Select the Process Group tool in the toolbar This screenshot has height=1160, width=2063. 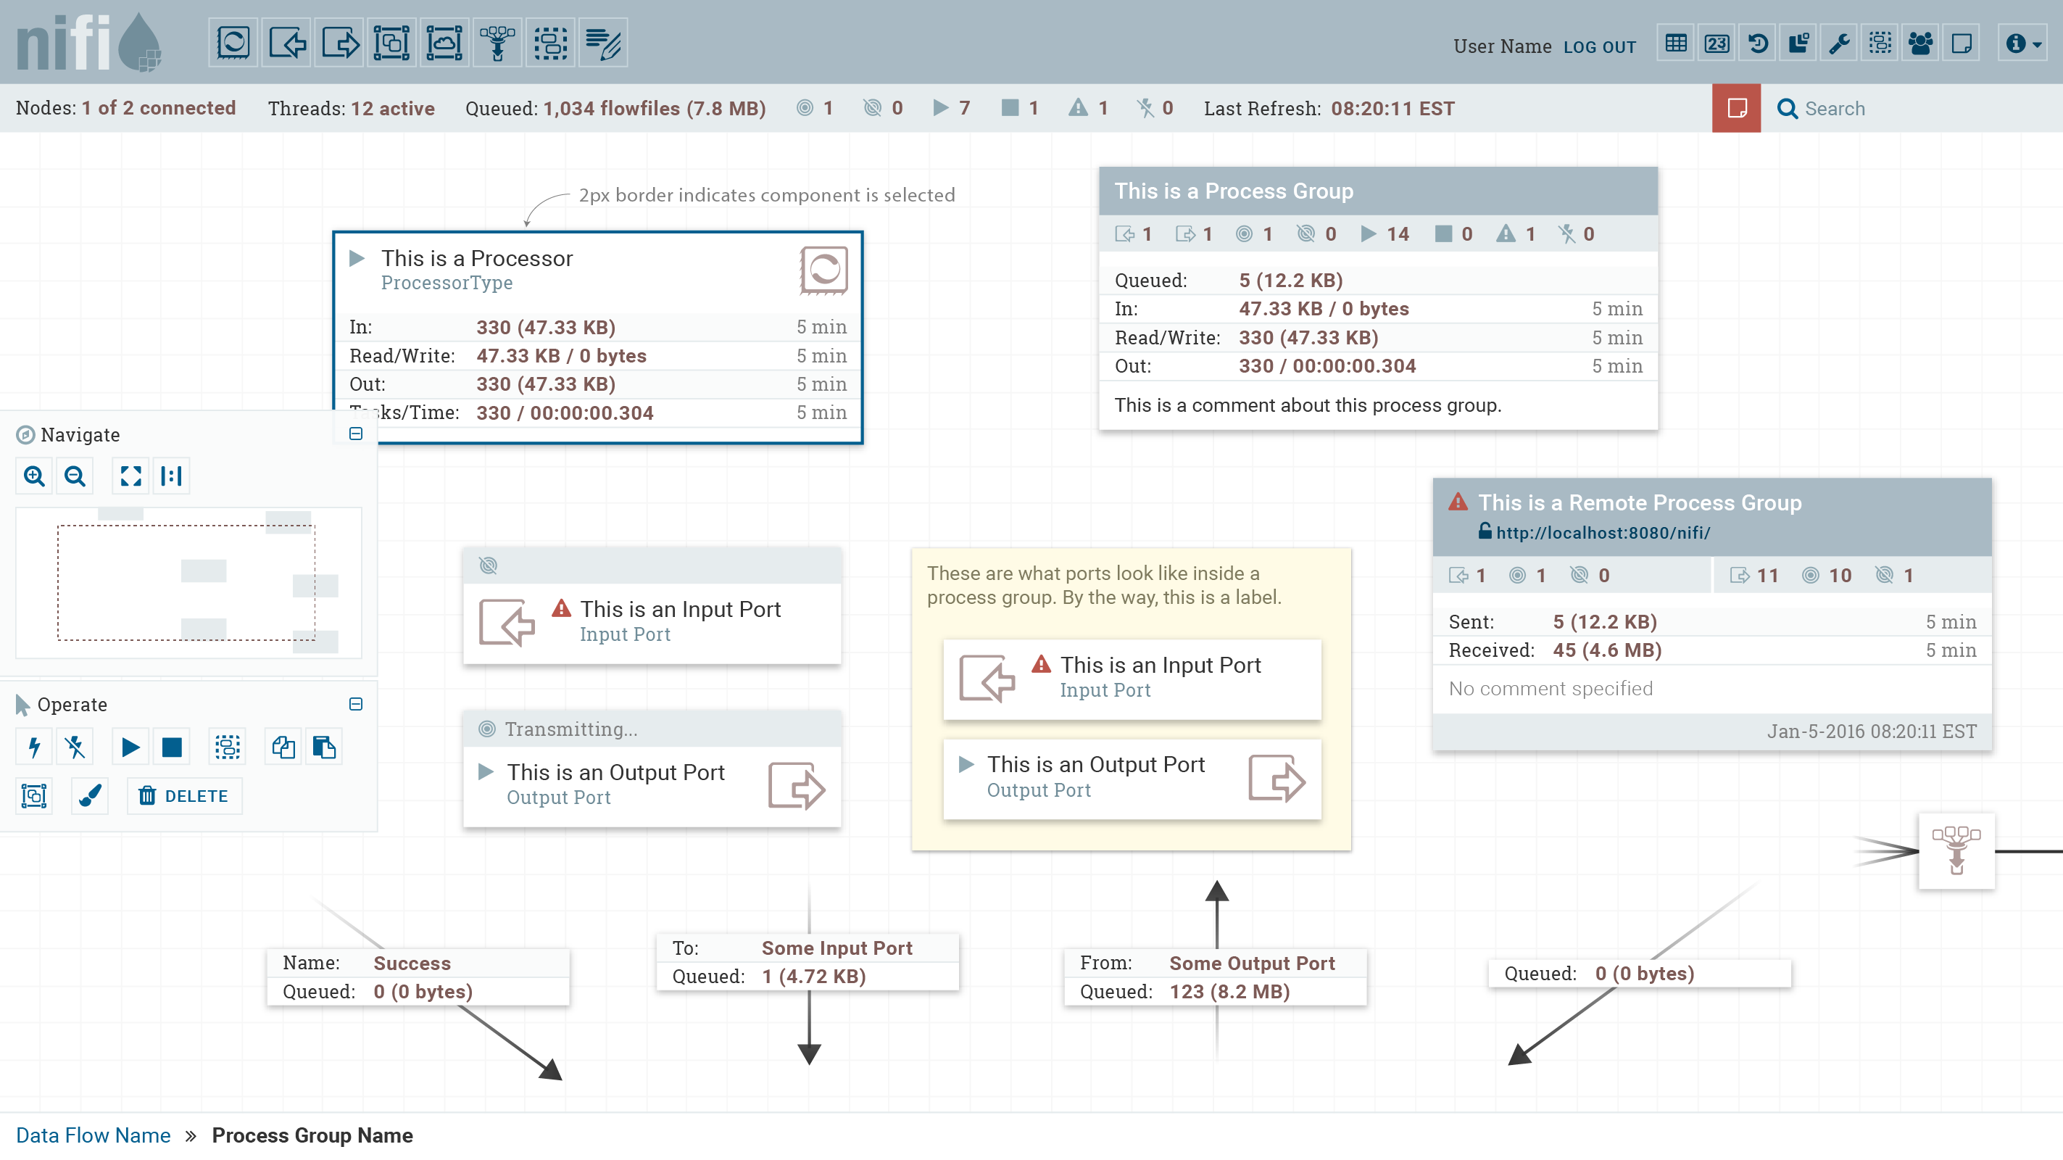pos(391,43)
